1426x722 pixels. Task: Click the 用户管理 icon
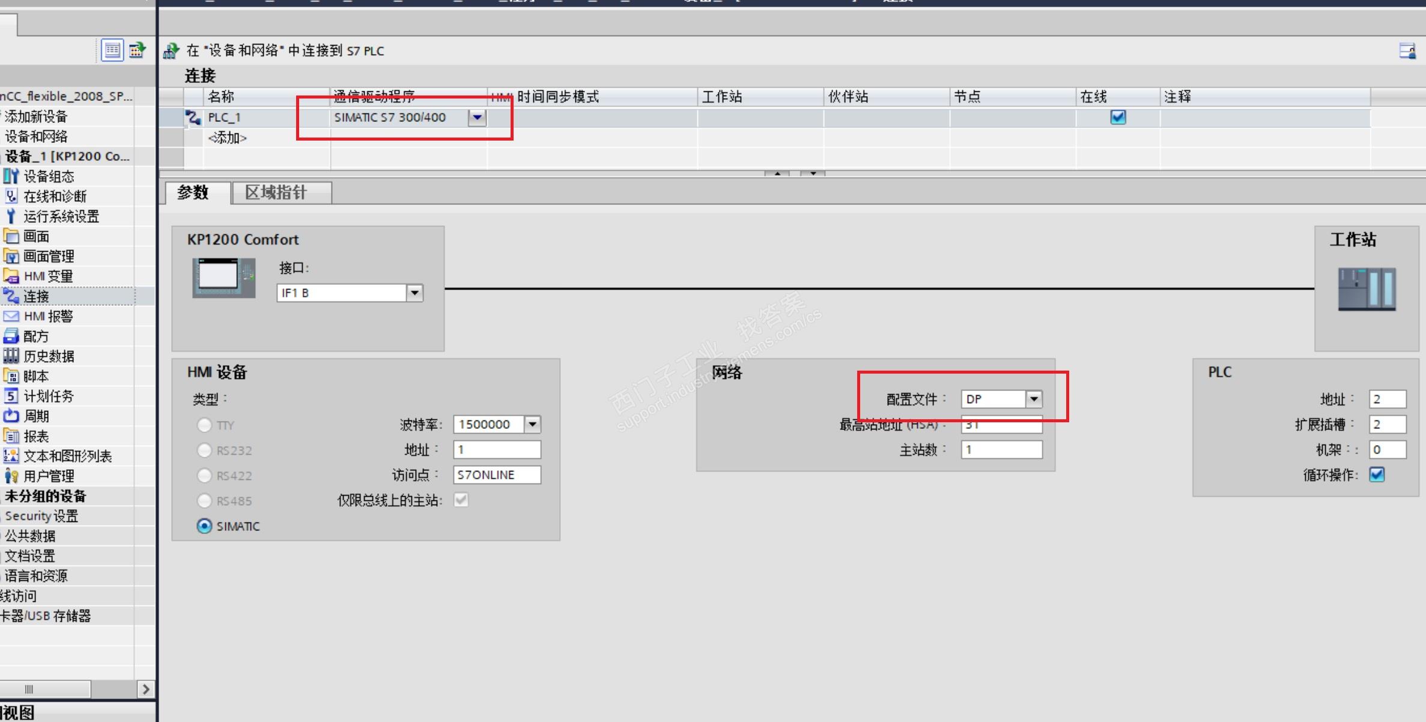pyautogui.click(x=11, y=476)
